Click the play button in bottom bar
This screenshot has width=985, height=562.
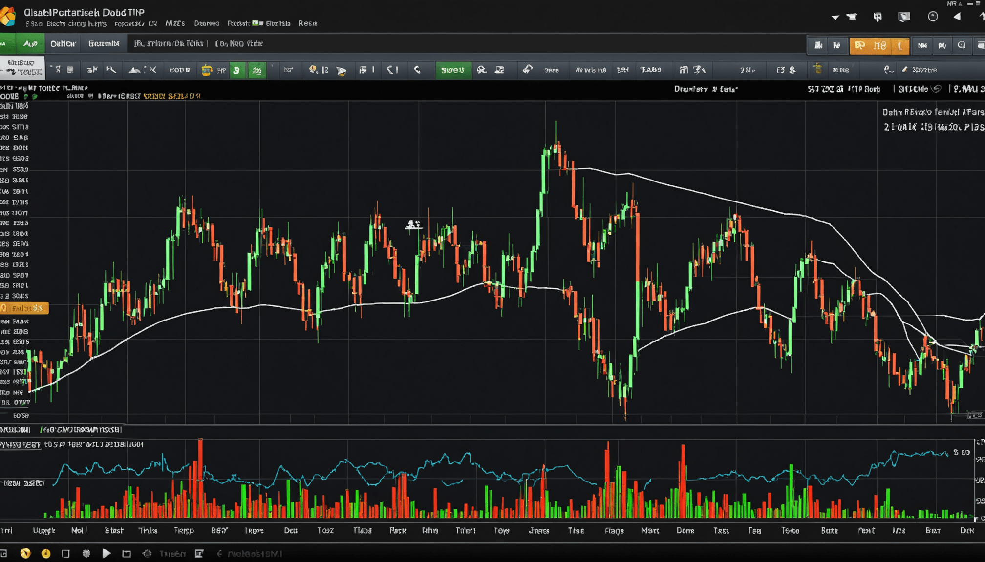pos(107,553)
